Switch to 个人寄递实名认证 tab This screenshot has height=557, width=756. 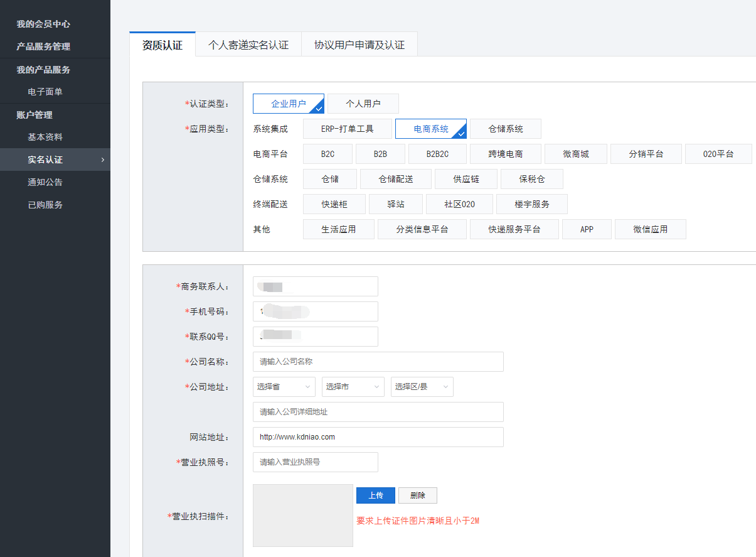point(248,45)
